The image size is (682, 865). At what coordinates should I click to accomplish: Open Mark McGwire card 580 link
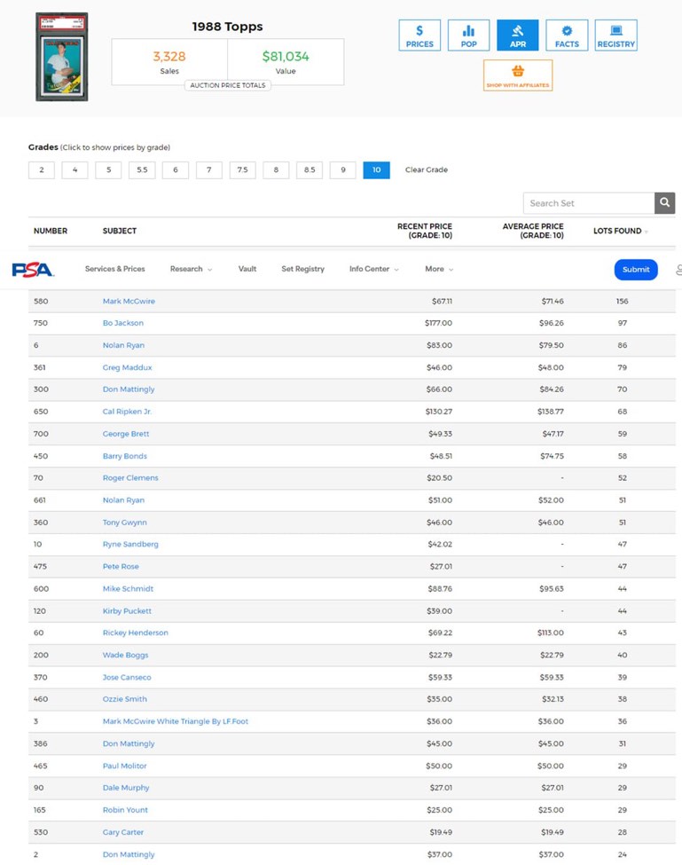(x=129, y=302)
